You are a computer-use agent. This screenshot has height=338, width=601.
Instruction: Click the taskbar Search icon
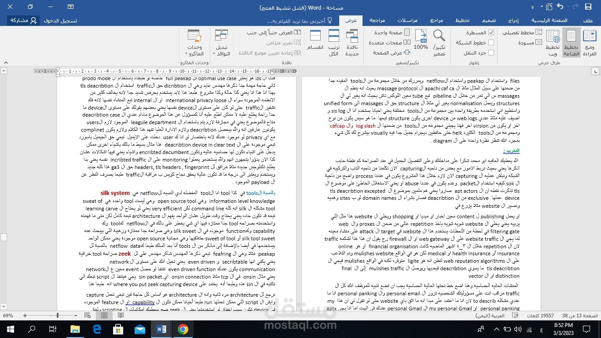coord(32,329)
